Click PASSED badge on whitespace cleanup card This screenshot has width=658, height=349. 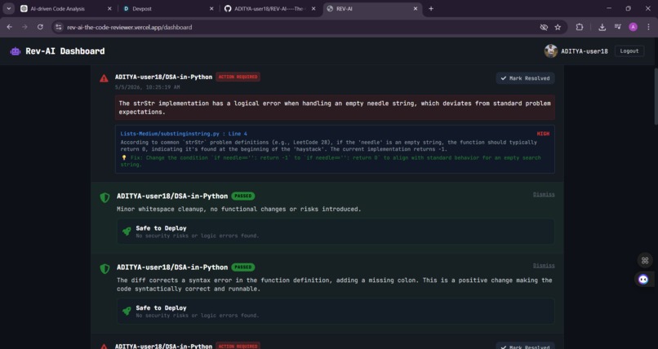click(x=243, y=196)
